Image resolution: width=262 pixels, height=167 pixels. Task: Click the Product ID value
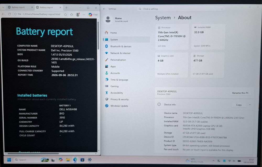click(197, 141)
